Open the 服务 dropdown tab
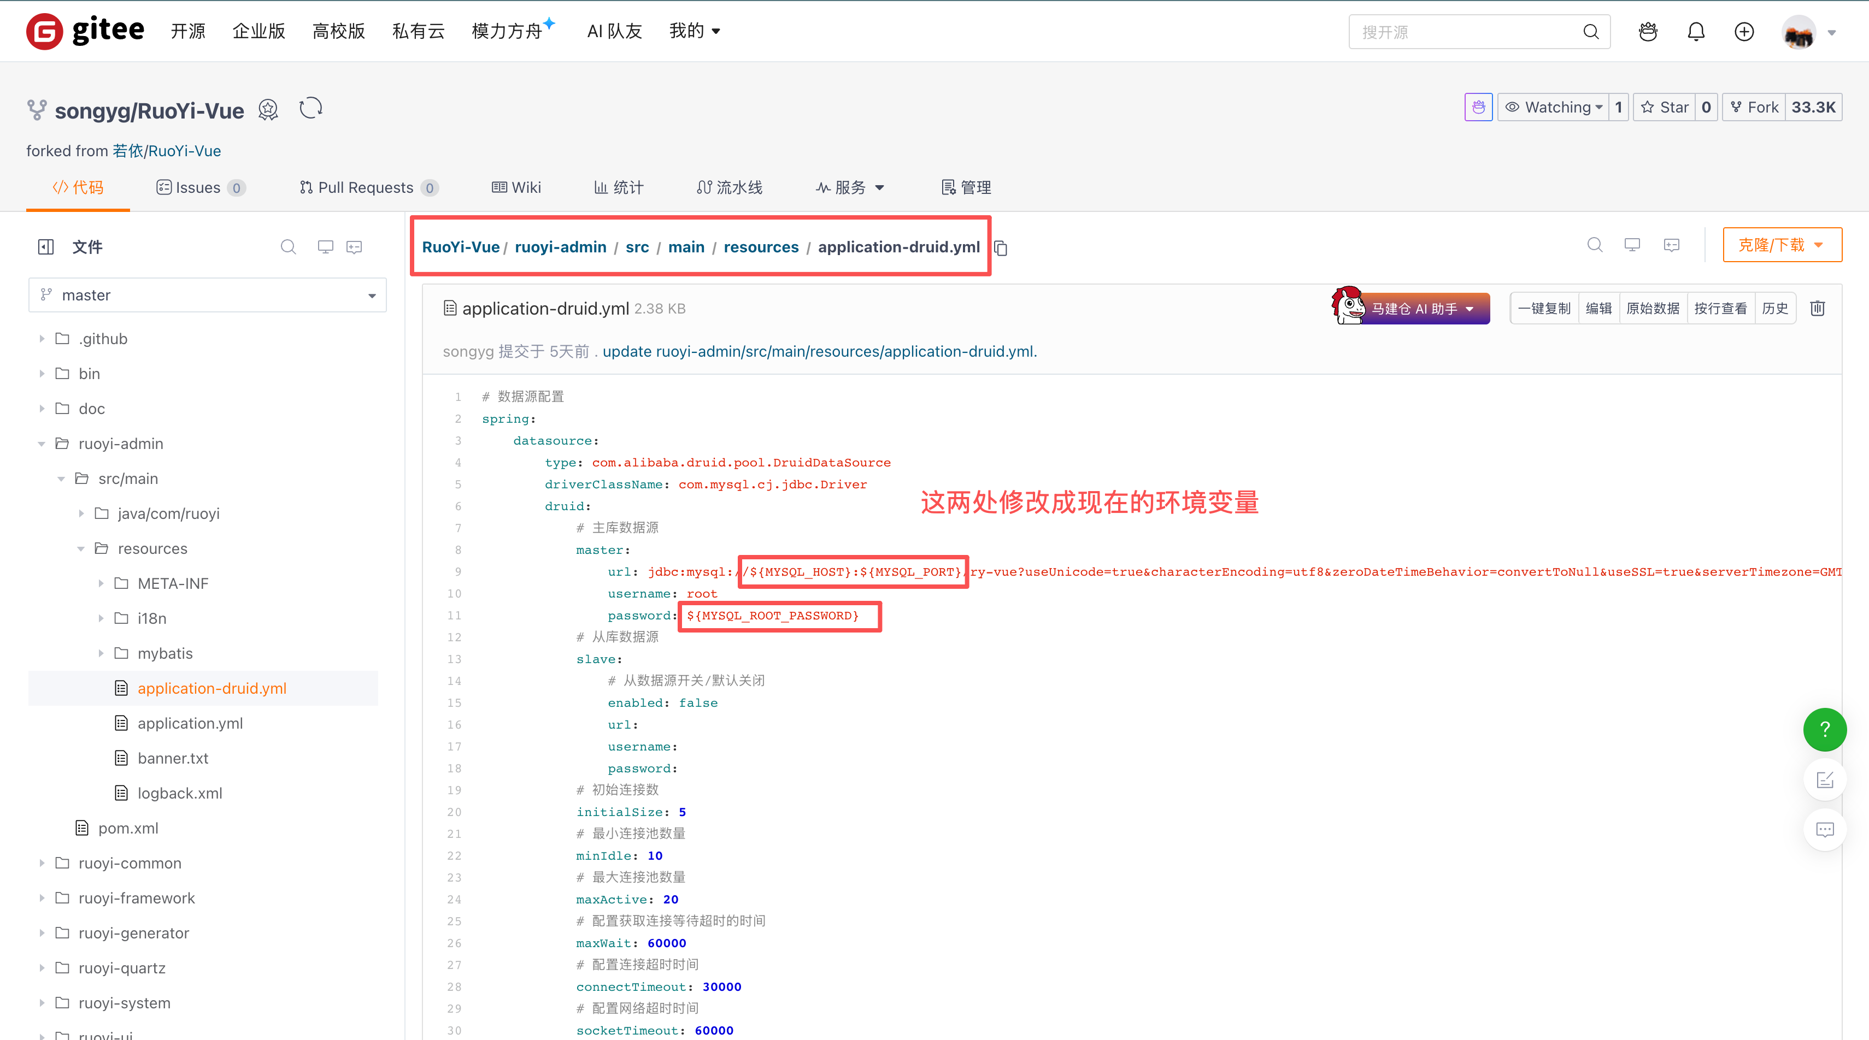Screen dimensions: 1869x1040 (x=850, y=187)
